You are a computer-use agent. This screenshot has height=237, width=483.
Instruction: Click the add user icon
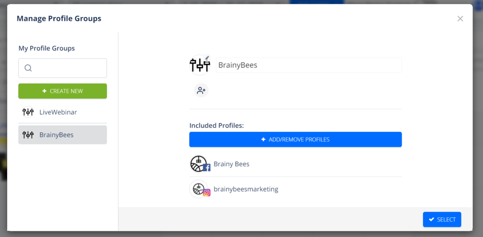(201, 90)
